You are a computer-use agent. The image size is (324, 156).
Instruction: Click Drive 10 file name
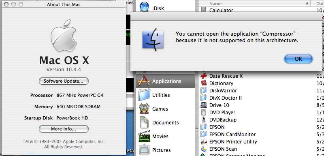pyautogui.click(x=219, y=105)
